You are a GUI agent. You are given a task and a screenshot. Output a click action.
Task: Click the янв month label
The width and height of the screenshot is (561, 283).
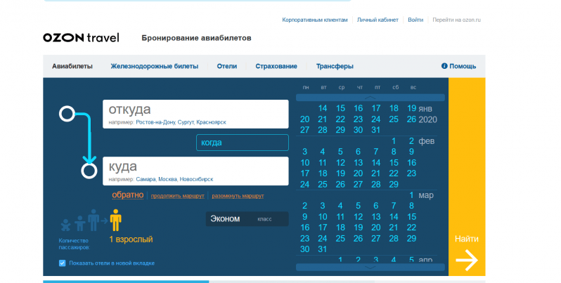click(425, 109)
